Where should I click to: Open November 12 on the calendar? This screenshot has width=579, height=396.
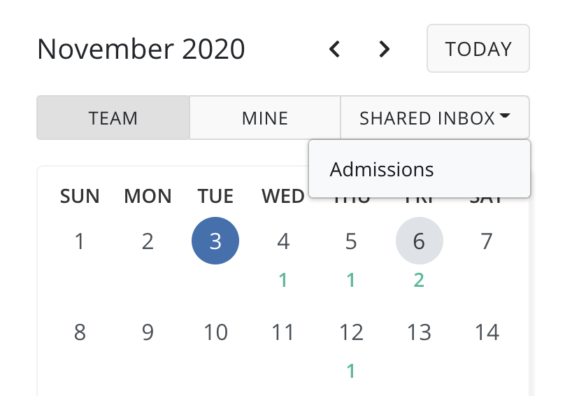click(x=351, y=332)
